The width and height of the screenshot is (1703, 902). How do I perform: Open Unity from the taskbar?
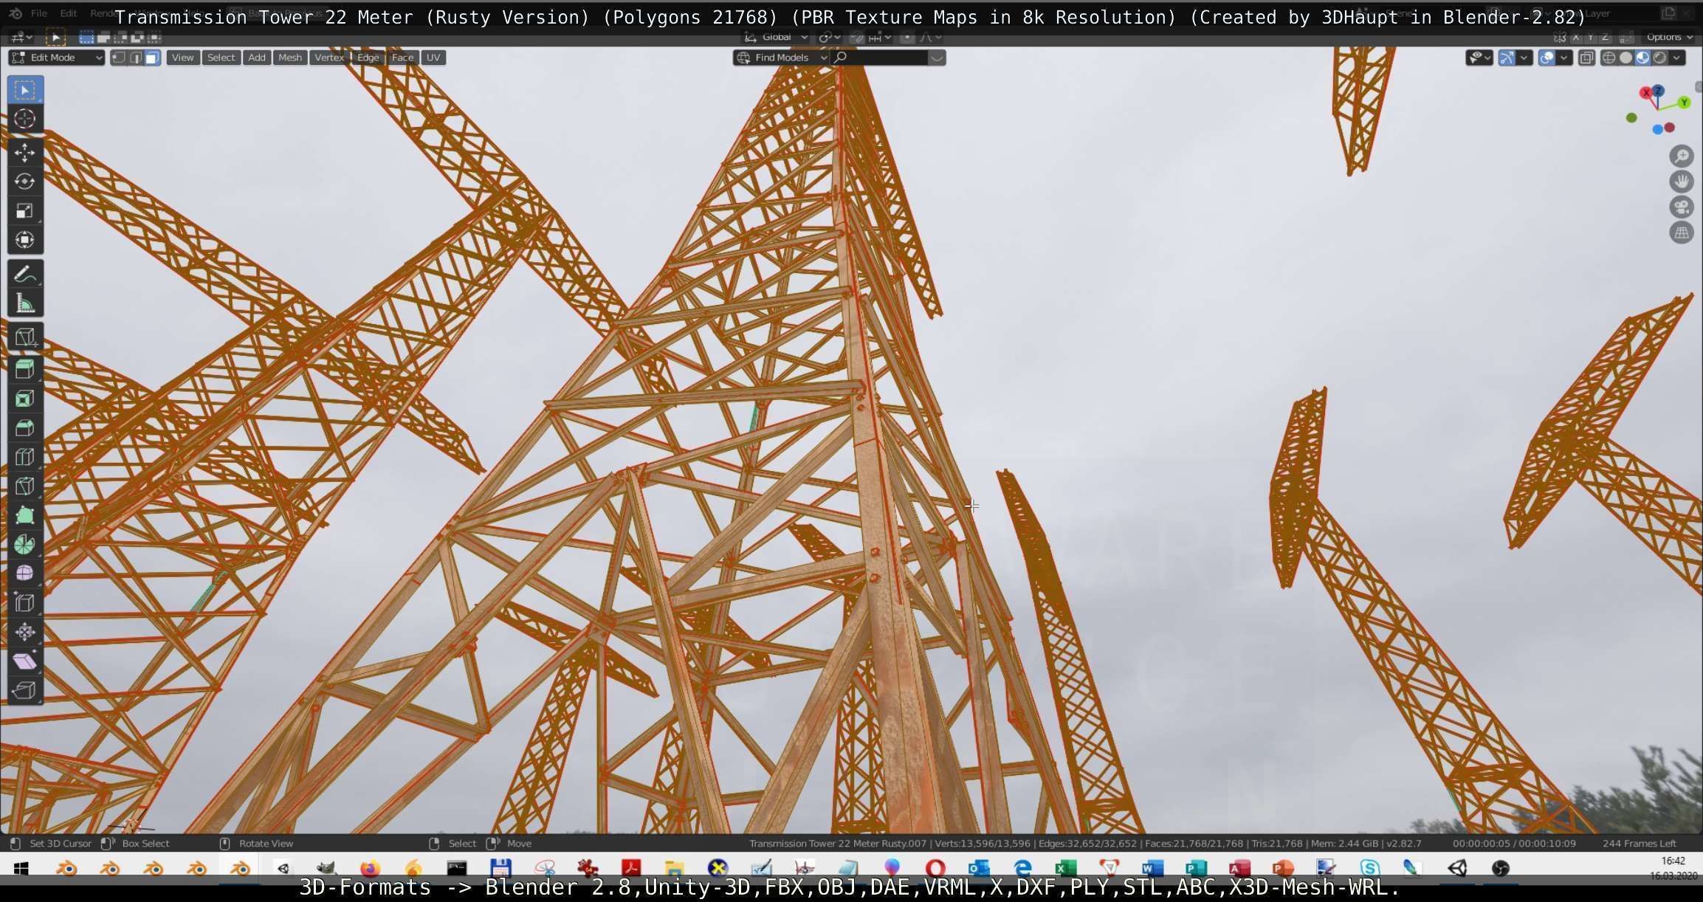click(x=1457, y=868)
